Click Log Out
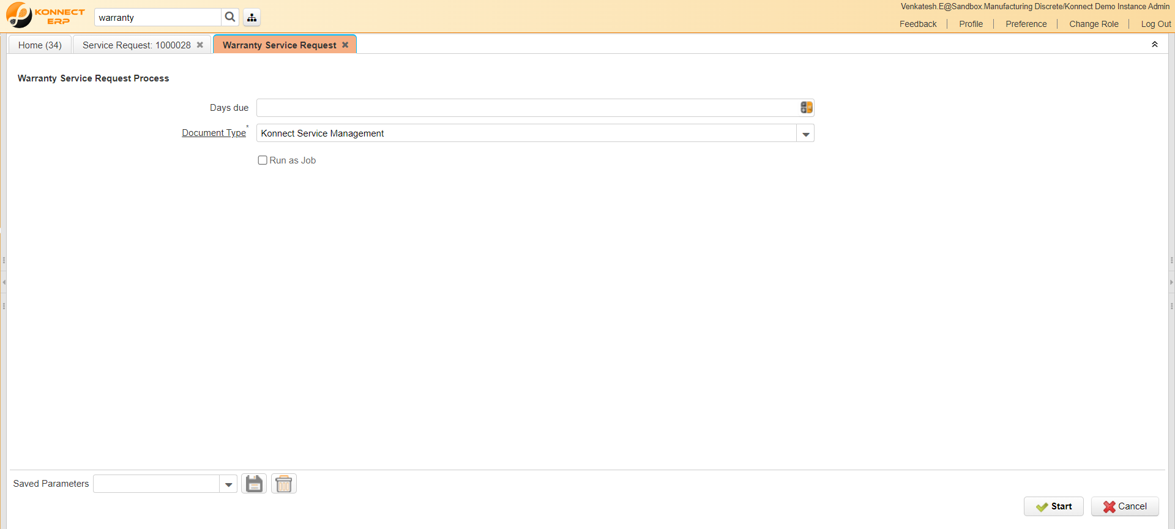 1156,24
